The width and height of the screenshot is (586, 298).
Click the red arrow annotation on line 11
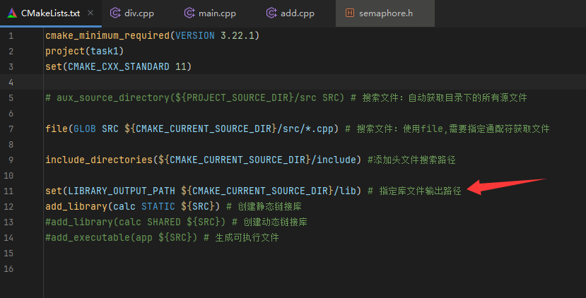click(505, 186)
